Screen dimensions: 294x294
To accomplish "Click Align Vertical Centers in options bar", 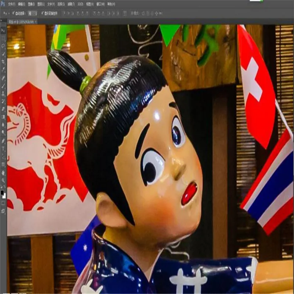I will (x=68, y=13).
